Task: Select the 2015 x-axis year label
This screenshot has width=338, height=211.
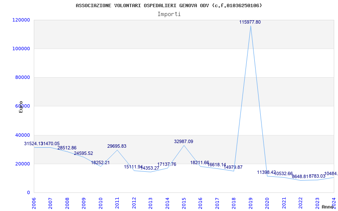Action: click(184, 203)
